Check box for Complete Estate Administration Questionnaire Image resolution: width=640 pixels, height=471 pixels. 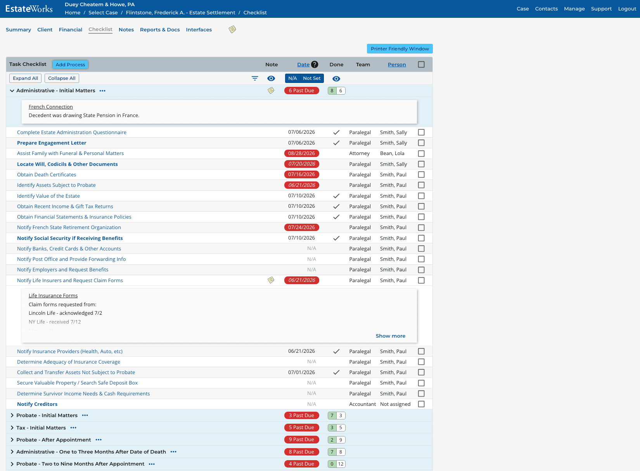click(421, 133)
